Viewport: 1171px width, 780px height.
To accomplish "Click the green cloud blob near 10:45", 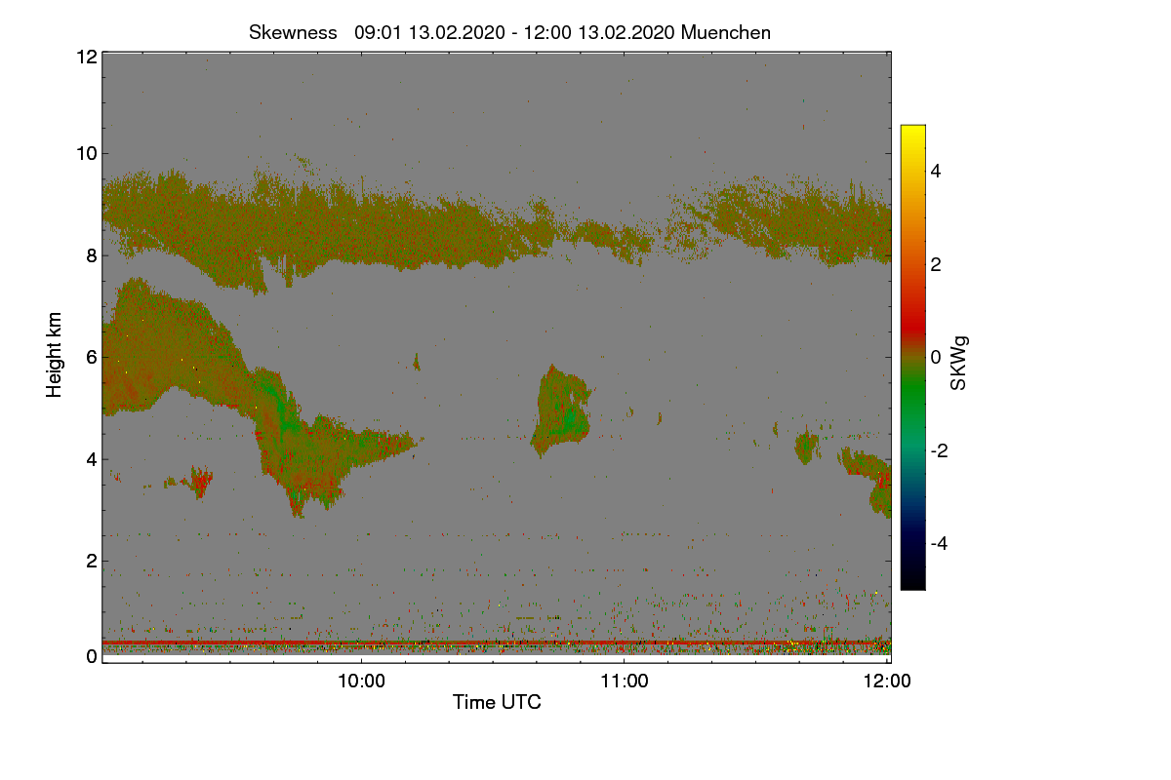I will click(563, 411).
